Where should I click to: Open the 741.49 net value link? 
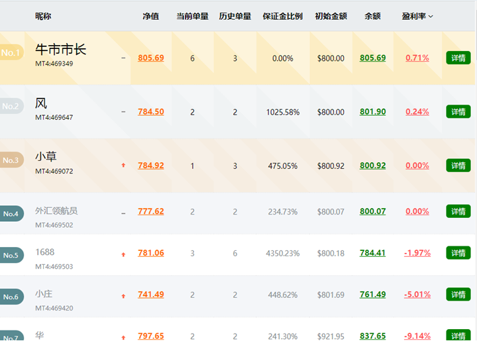point(151,295)
